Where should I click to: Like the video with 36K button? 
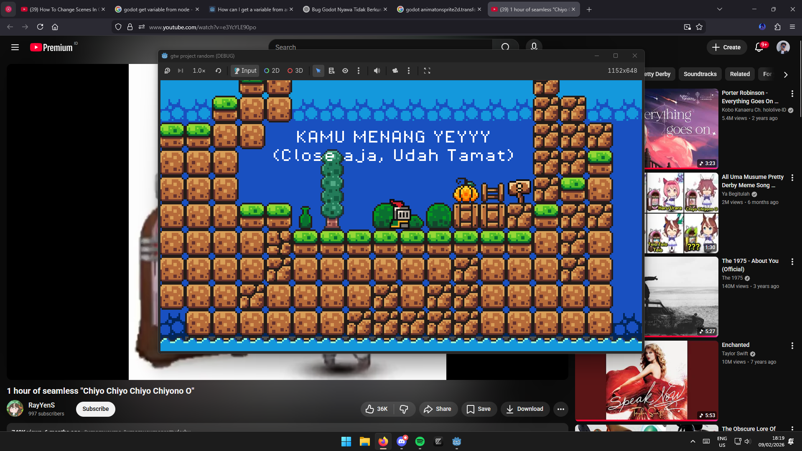(x=377, y=409)
